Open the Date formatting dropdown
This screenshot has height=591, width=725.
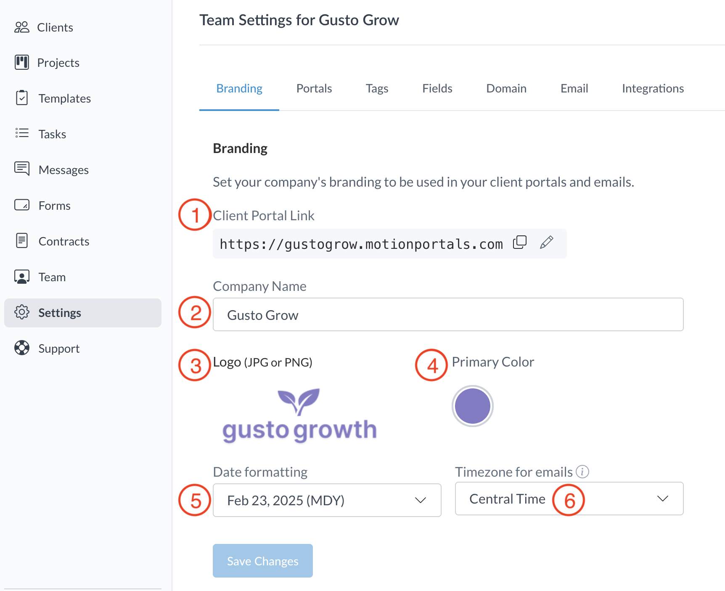[x=327, y=500]
